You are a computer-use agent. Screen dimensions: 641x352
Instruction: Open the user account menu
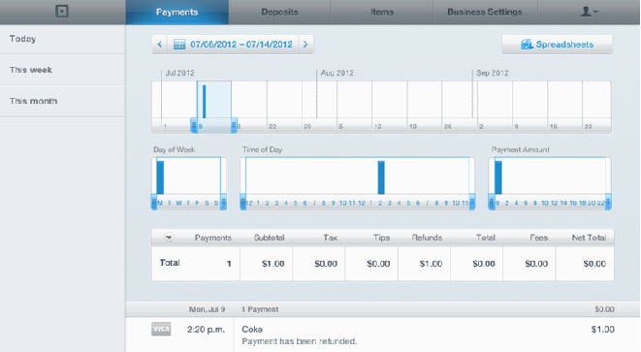pyautogui.click(x=589, y=12)
